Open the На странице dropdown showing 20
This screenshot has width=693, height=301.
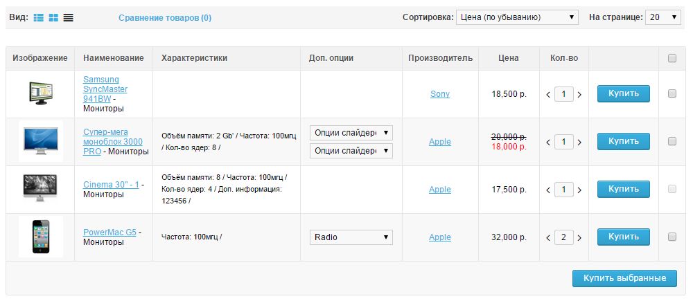[663, 18]
